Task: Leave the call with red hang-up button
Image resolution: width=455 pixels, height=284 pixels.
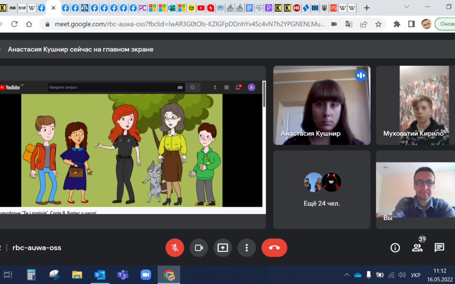Action: [x=274, y=248]
